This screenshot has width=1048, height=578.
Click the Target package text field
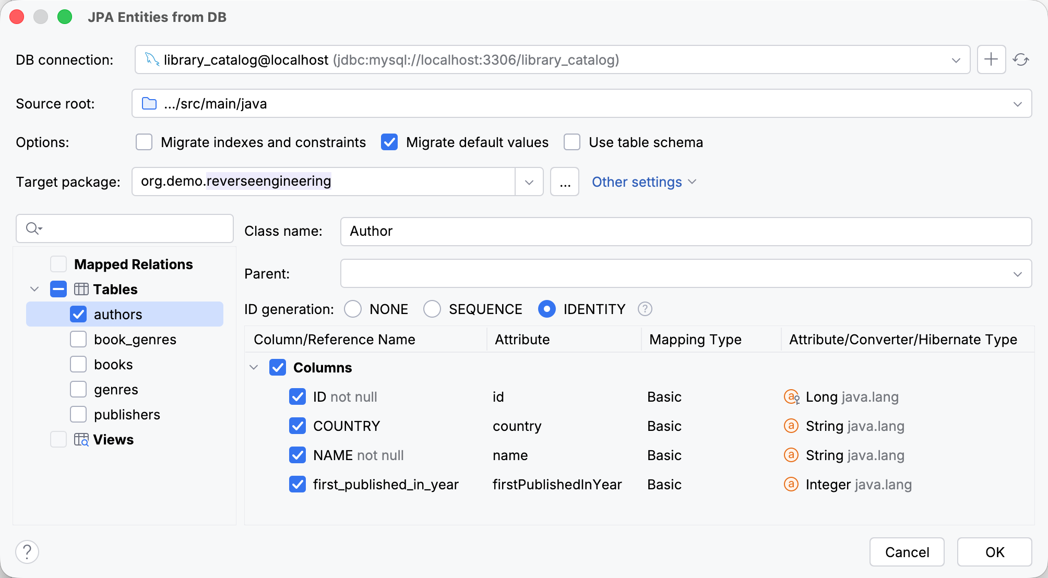[x=324, y=182]
